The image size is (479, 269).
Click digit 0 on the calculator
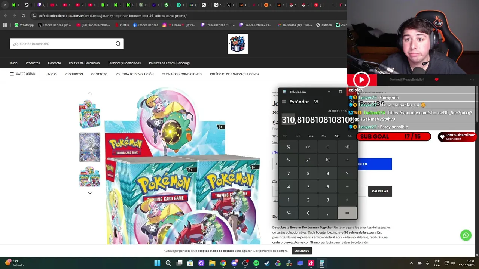(308, 213)
